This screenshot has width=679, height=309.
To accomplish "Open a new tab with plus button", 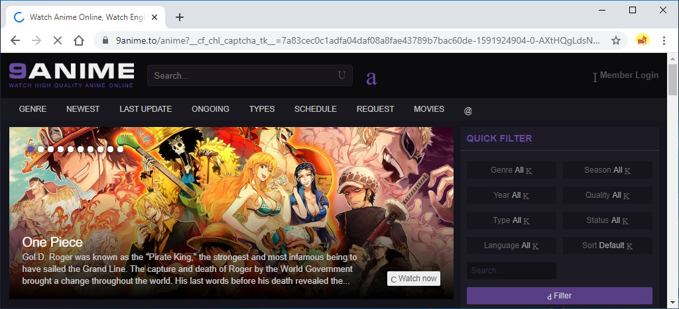I will (180, 17).
